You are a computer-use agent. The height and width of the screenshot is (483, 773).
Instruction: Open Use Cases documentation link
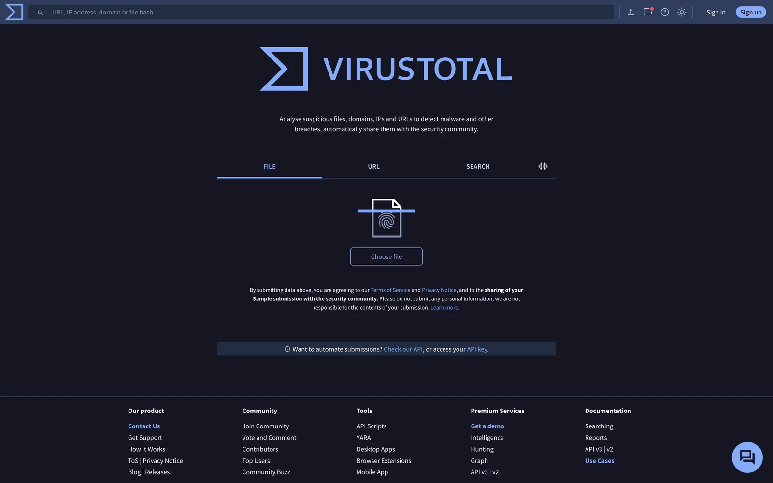[x=600, y=461]
